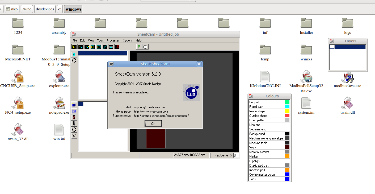Click the Part Center X value field

[236, 155]
